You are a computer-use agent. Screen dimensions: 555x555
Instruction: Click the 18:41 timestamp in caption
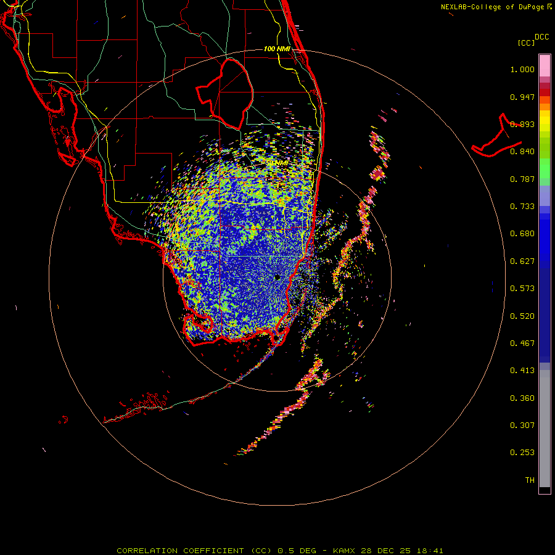(430, 551)
